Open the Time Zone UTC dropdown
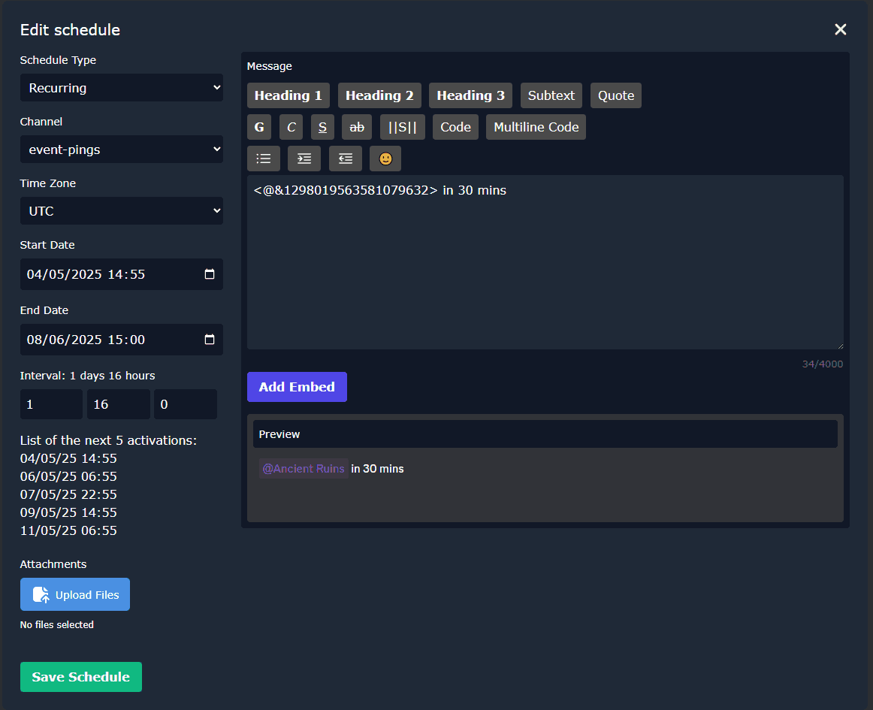This screenshot has width=873, height=710. [x=122, y=210]
